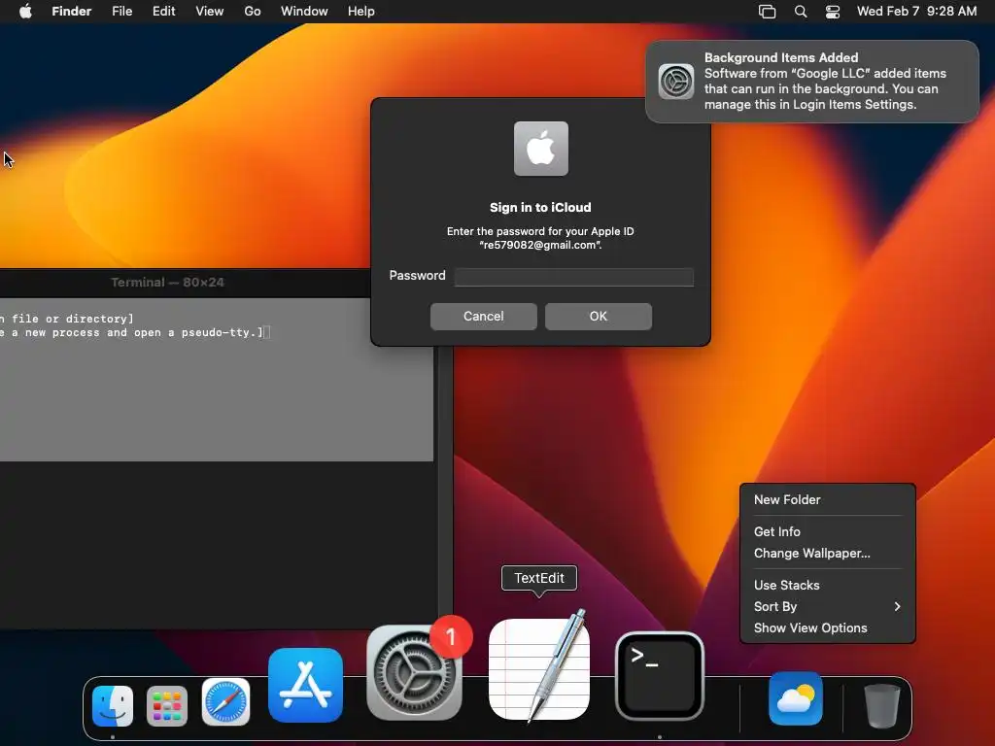Focus the iCloud Password field
This screenshot has width=995, height=746.
[x=573, y=277]
